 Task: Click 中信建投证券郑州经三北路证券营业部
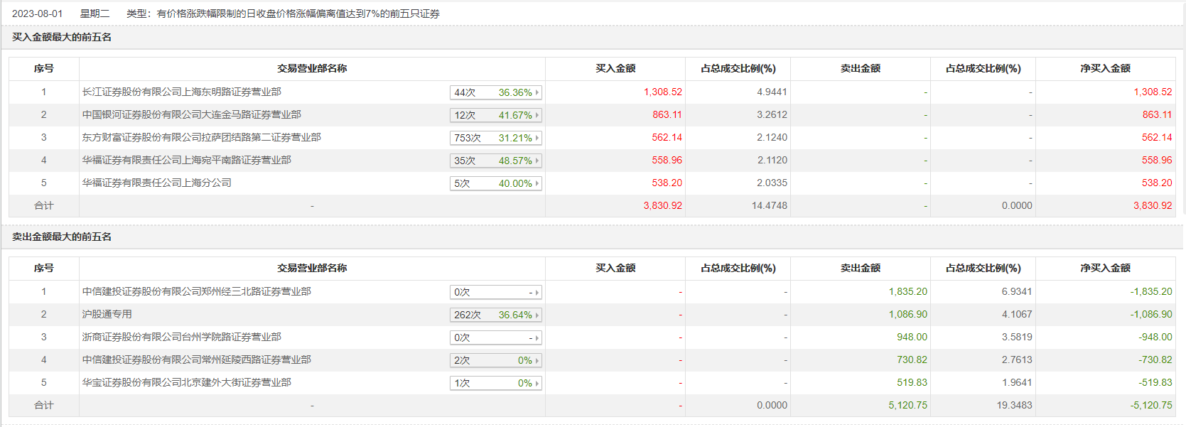point(196,291)
